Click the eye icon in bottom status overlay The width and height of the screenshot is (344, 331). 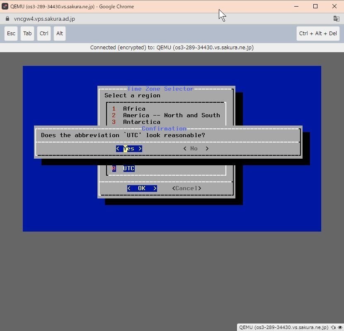[x=340, y=327]
